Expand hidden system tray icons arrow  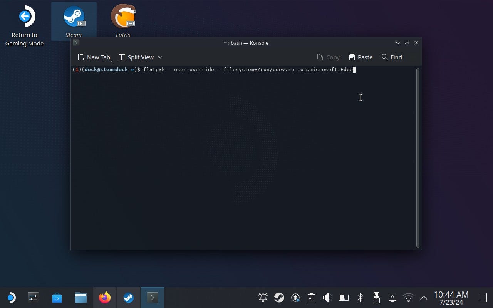pos(423,298)
